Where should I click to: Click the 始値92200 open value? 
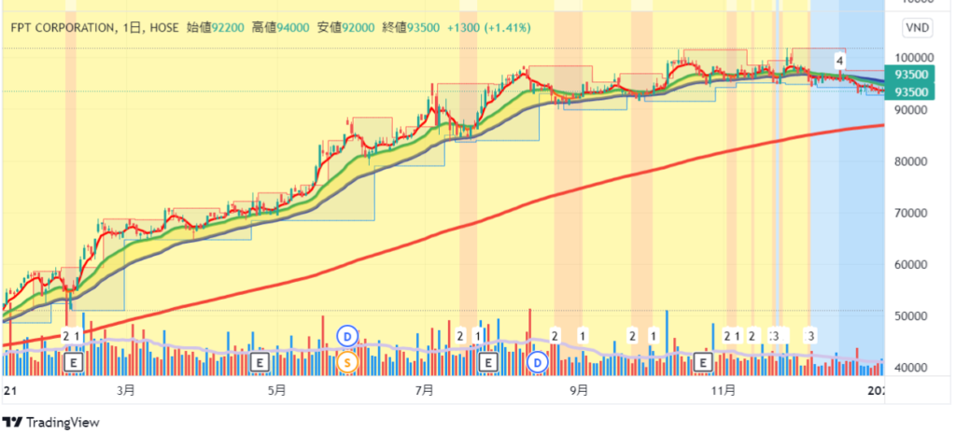[x=216, y=28]
